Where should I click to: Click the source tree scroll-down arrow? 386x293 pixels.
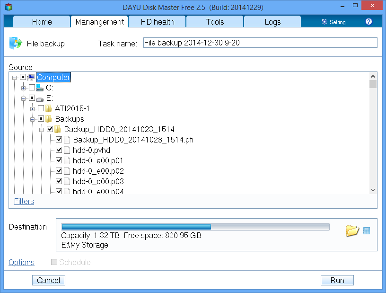[373, 190]
